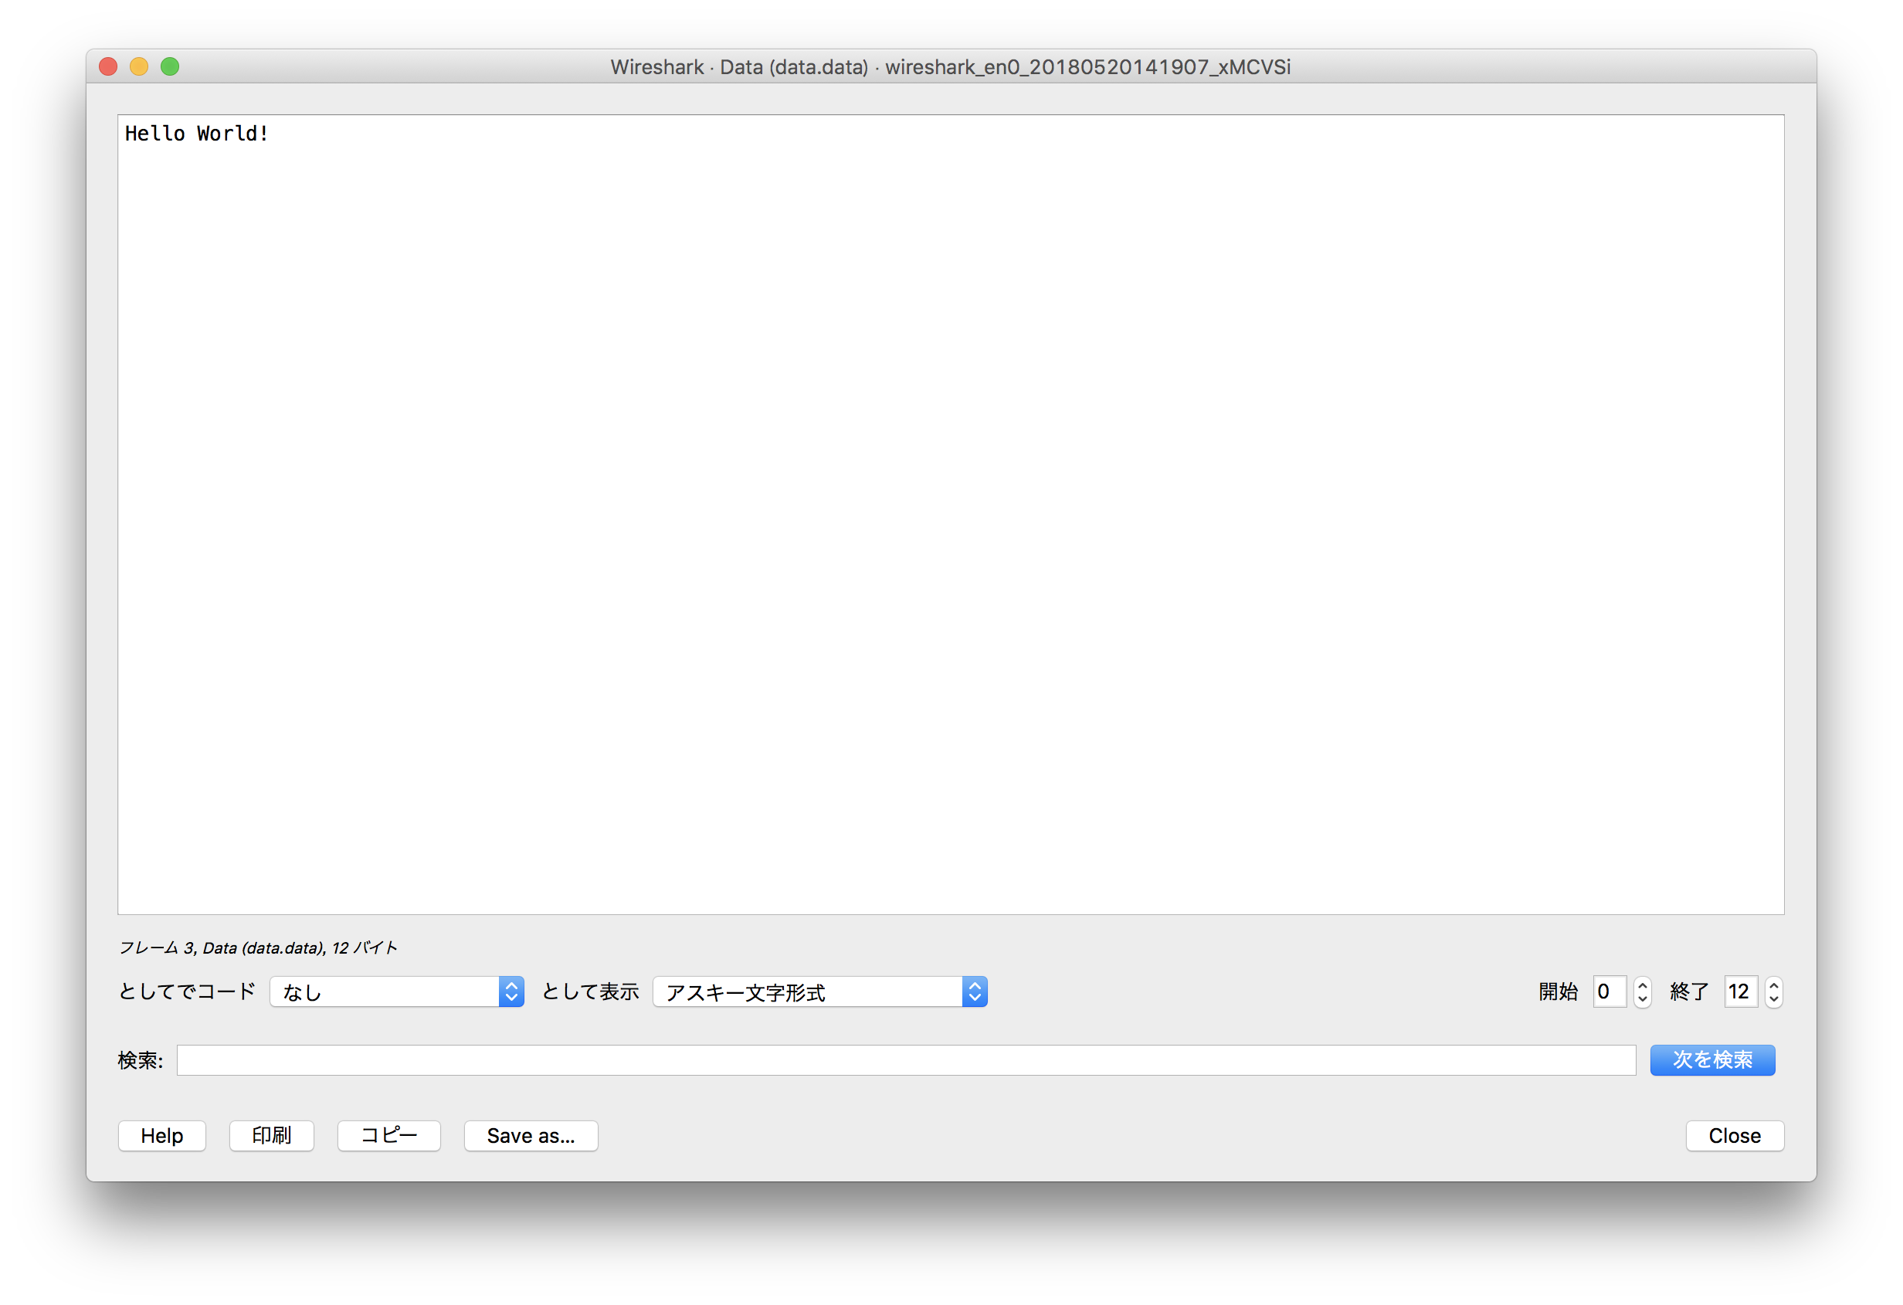Click the Hello World! text
Viewport: 1903px width, 1305px height.
click(x=196, y=134)
